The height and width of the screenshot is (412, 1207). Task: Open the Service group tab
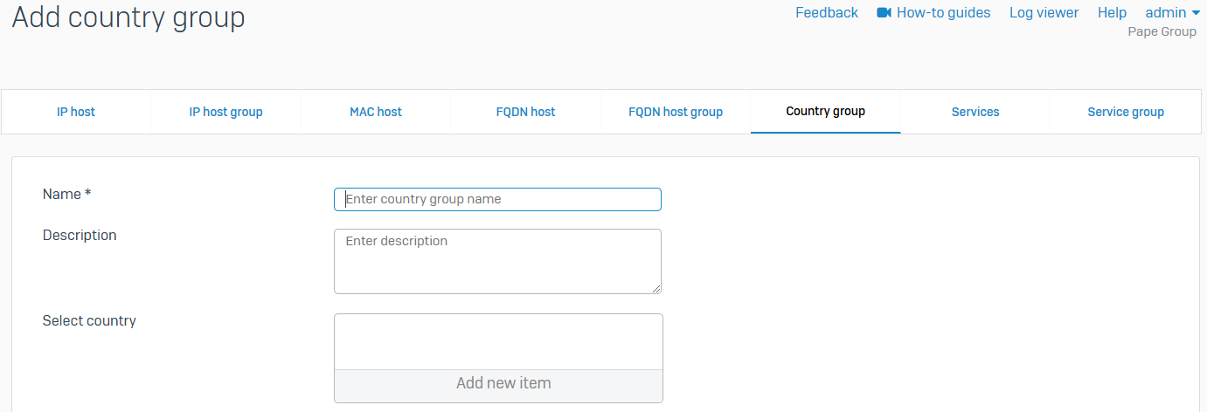click(1126, 112)
